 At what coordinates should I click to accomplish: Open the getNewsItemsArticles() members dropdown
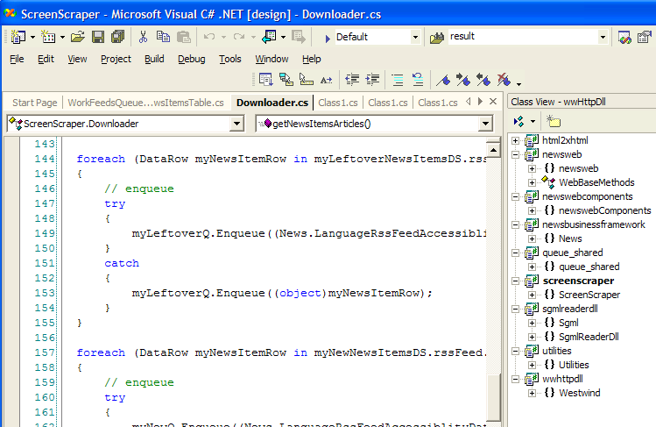pyautogui.click(x=485, y=124)
